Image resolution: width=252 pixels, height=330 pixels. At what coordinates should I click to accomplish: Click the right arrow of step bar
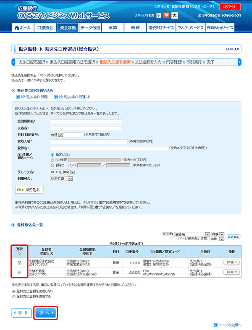point(239,62)
